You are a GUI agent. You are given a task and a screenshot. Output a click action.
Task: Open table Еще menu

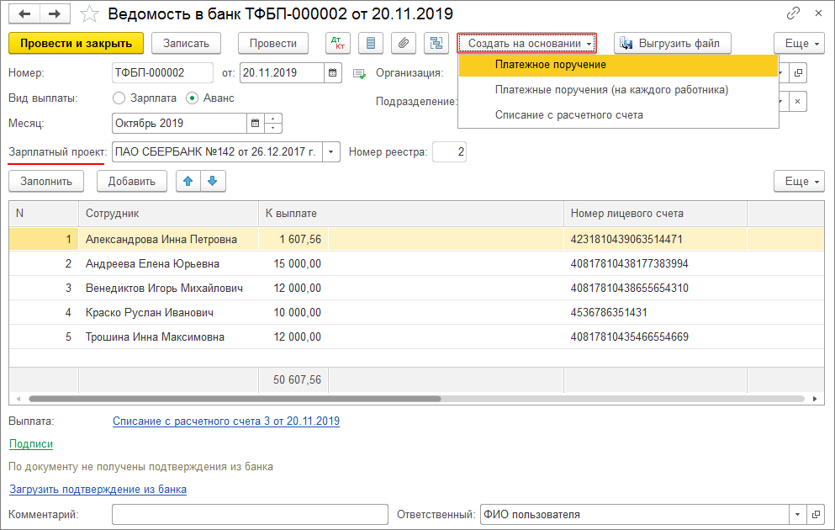coord(800,181)
